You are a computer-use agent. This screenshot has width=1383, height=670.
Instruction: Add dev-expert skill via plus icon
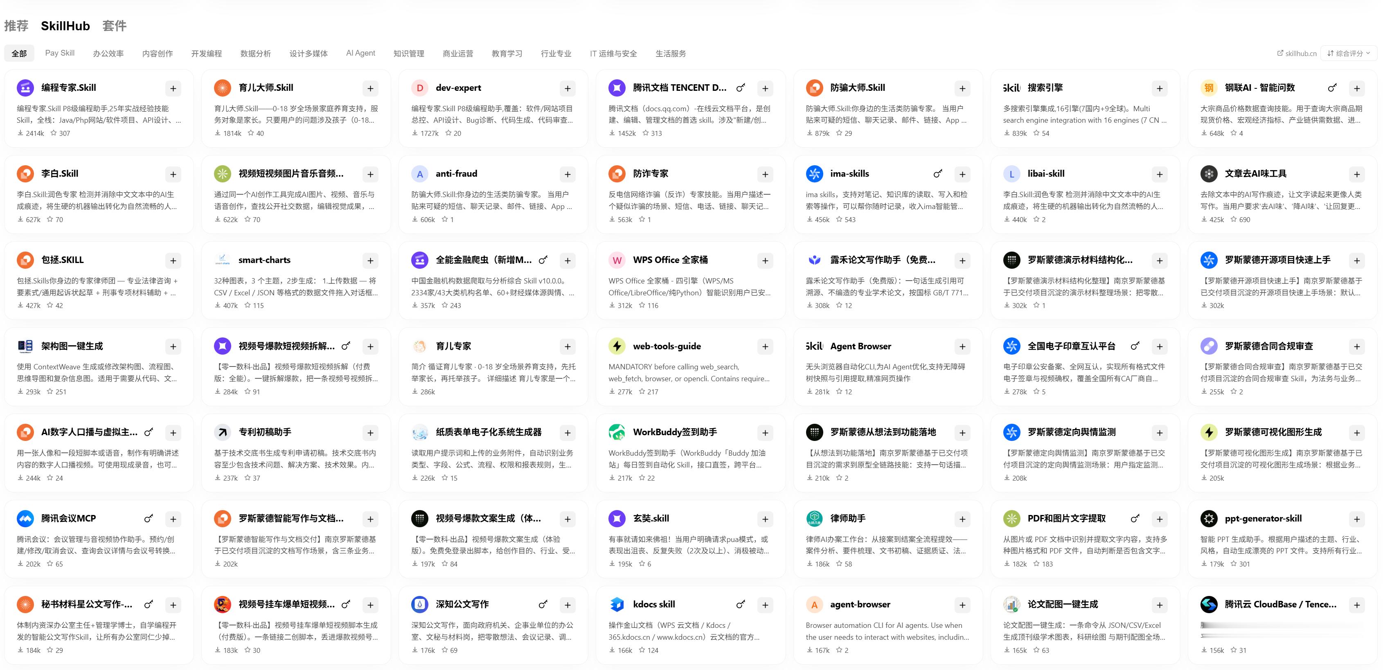tap(568, 88)
